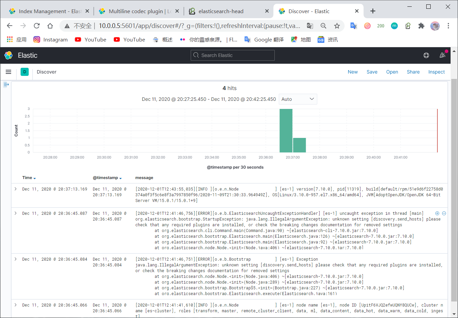Viewport: 458px width, 318px height.
Task: Bookmark this page with the star
Action: point(337,26)
